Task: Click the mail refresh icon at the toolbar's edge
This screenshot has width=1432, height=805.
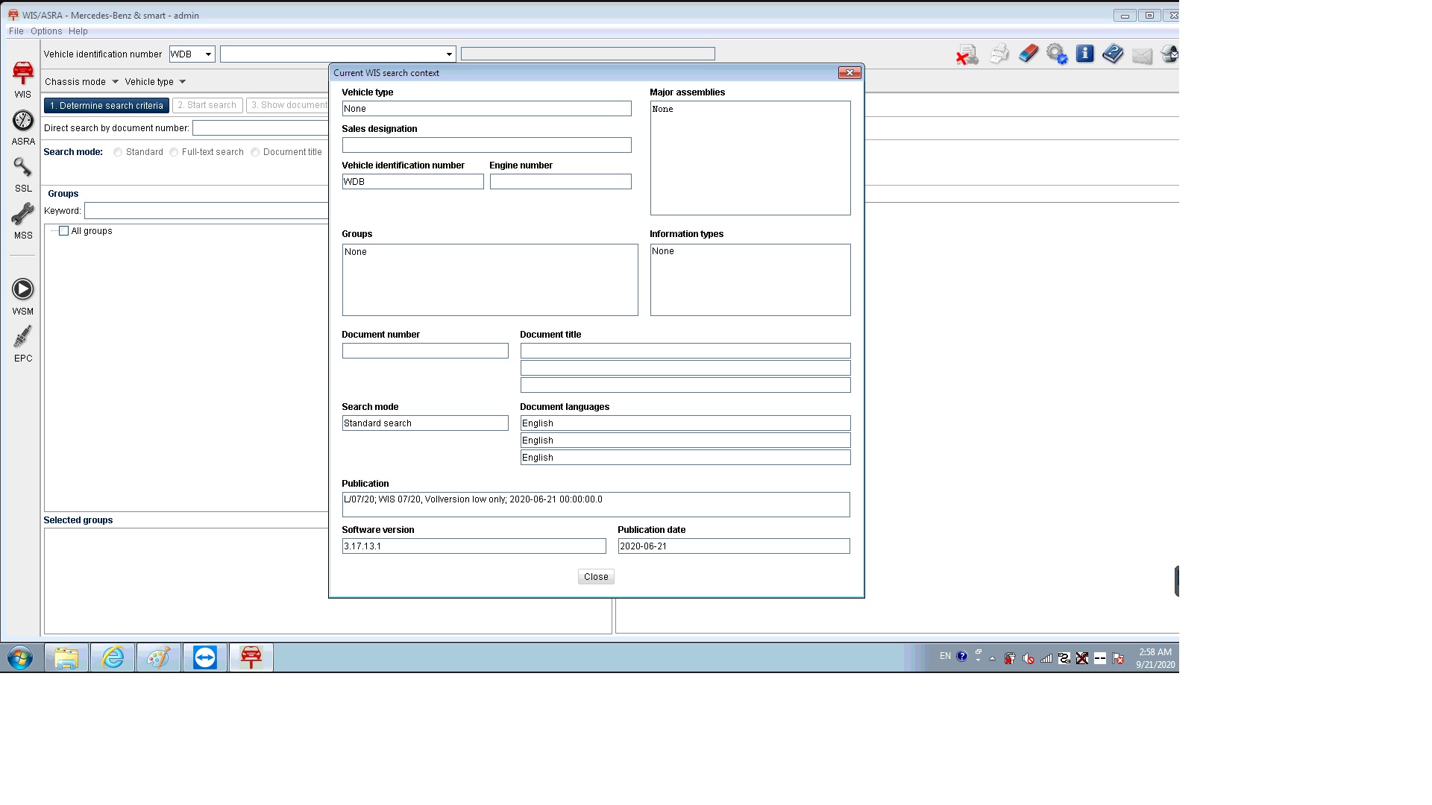Action: click(x=1169, y=54)
